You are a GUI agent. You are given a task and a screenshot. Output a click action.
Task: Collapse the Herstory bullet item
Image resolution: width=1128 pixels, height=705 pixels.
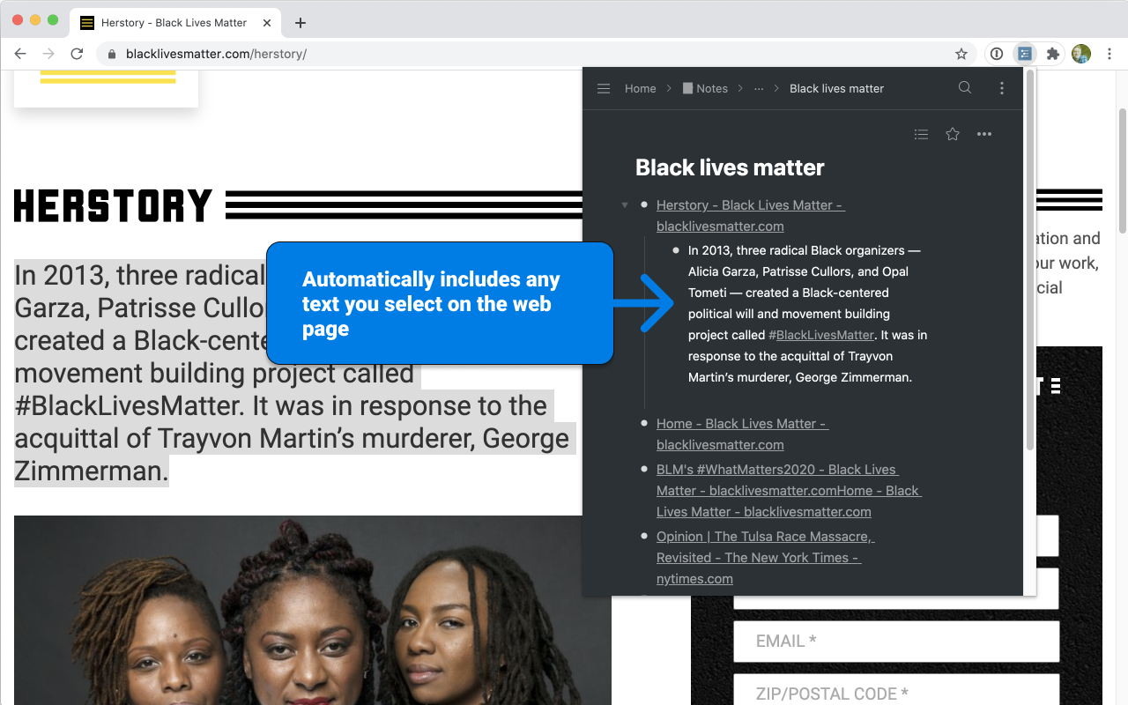click(625, 205)
